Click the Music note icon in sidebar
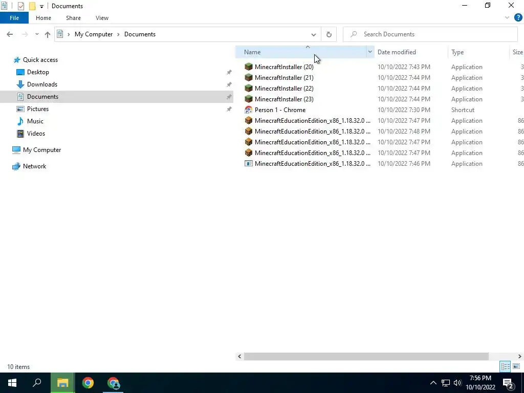The height and width of the screenshot is (393, 524). pyautogui.click(x=20, y=121)
